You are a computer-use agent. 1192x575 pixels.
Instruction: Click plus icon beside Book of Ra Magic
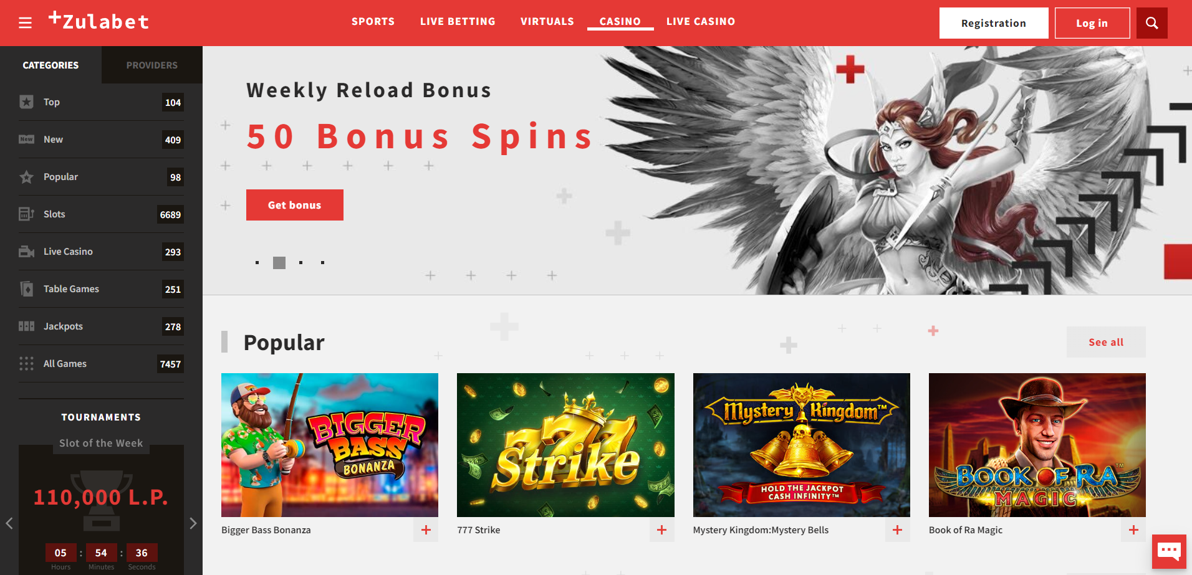[x=1133, y=530]
